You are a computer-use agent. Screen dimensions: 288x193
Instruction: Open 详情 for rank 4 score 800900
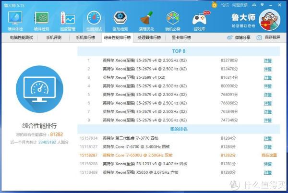(x=268, y=86)
